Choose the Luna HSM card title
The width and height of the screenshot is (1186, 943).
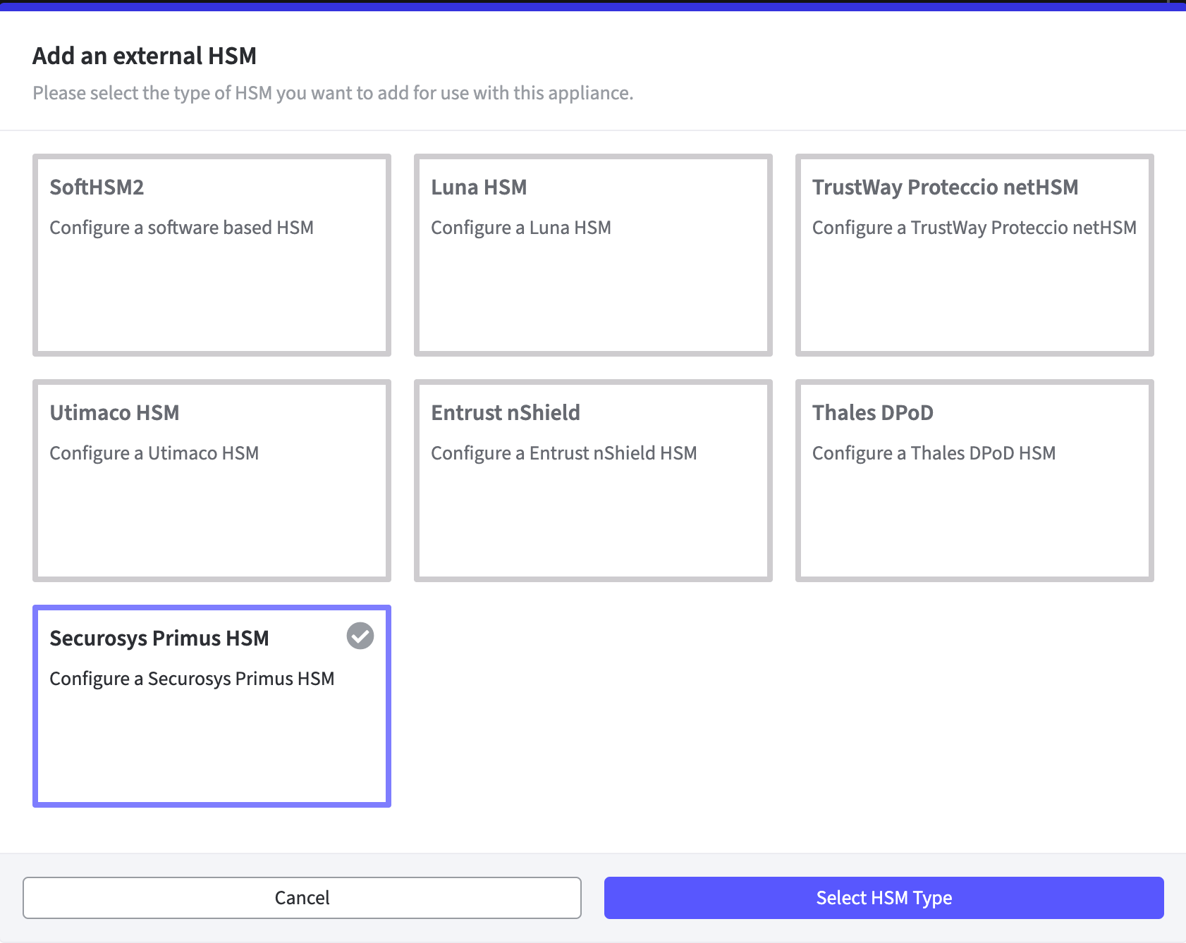tap(479, 187)
